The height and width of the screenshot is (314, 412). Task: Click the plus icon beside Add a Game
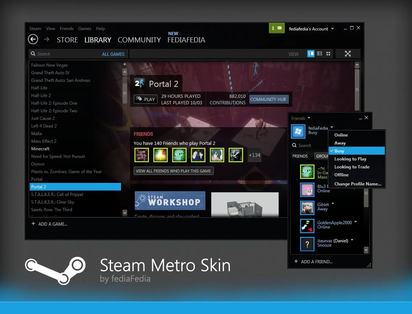click(x=33, y=224)
